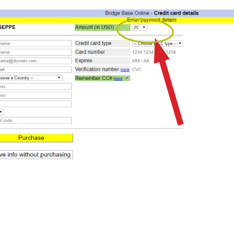The width and height of the screenshot is (234, 234).
Task: Open the Amount (in USD) dropdown
Action: (x=139, y=27)
